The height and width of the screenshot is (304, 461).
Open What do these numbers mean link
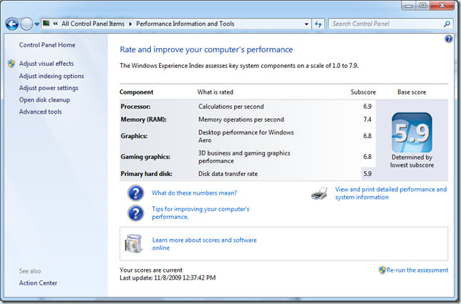pos(194,193)
